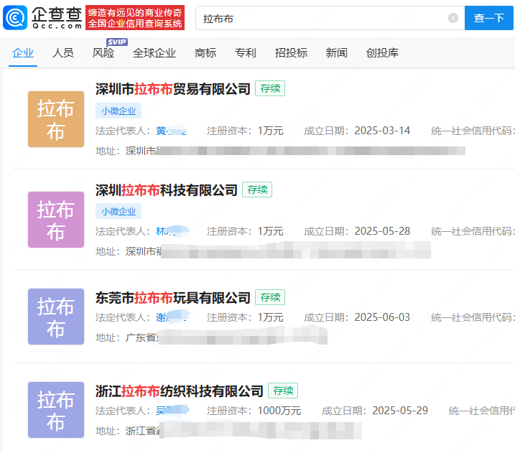Clear search text with the X icon
Screen dimensions: 515x453
tap(453, 18)
